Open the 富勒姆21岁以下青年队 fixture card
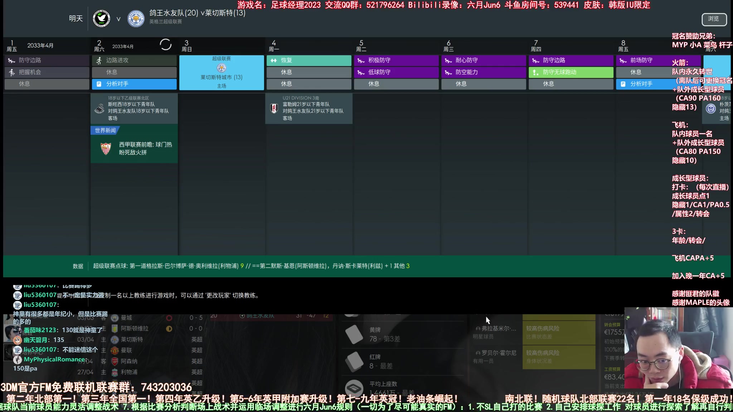The image size is (733, 412). [x=309, y=109]
